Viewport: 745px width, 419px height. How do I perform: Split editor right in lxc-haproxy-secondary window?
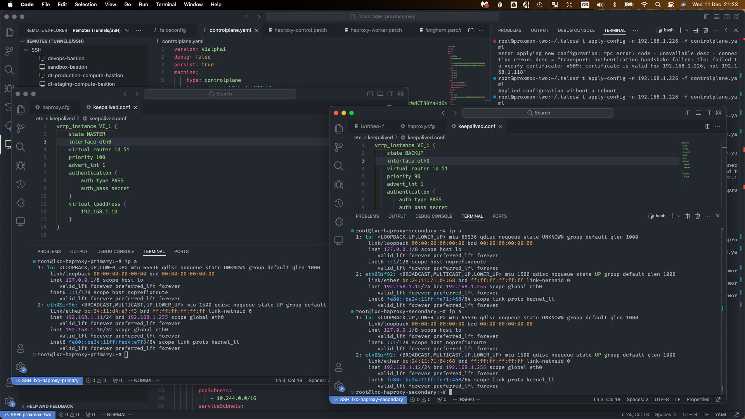click(707, 126)
